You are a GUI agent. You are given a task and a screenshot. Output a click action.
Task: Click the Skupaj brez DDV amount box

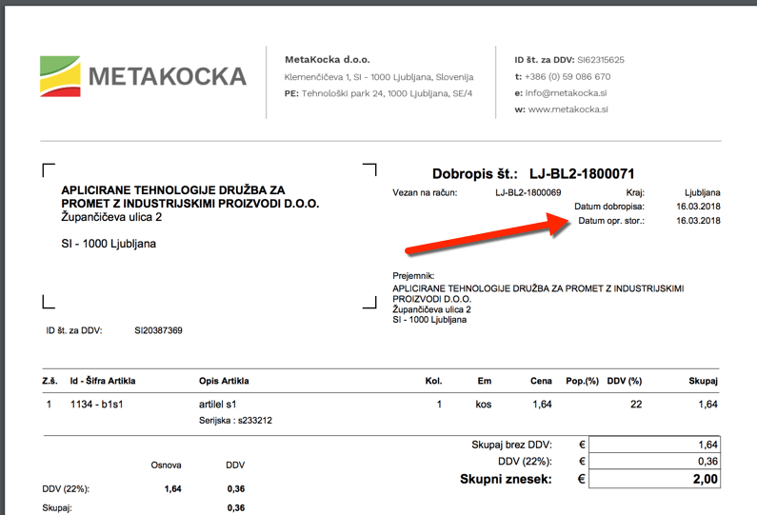pyautogui.click(x=655, y=445)
